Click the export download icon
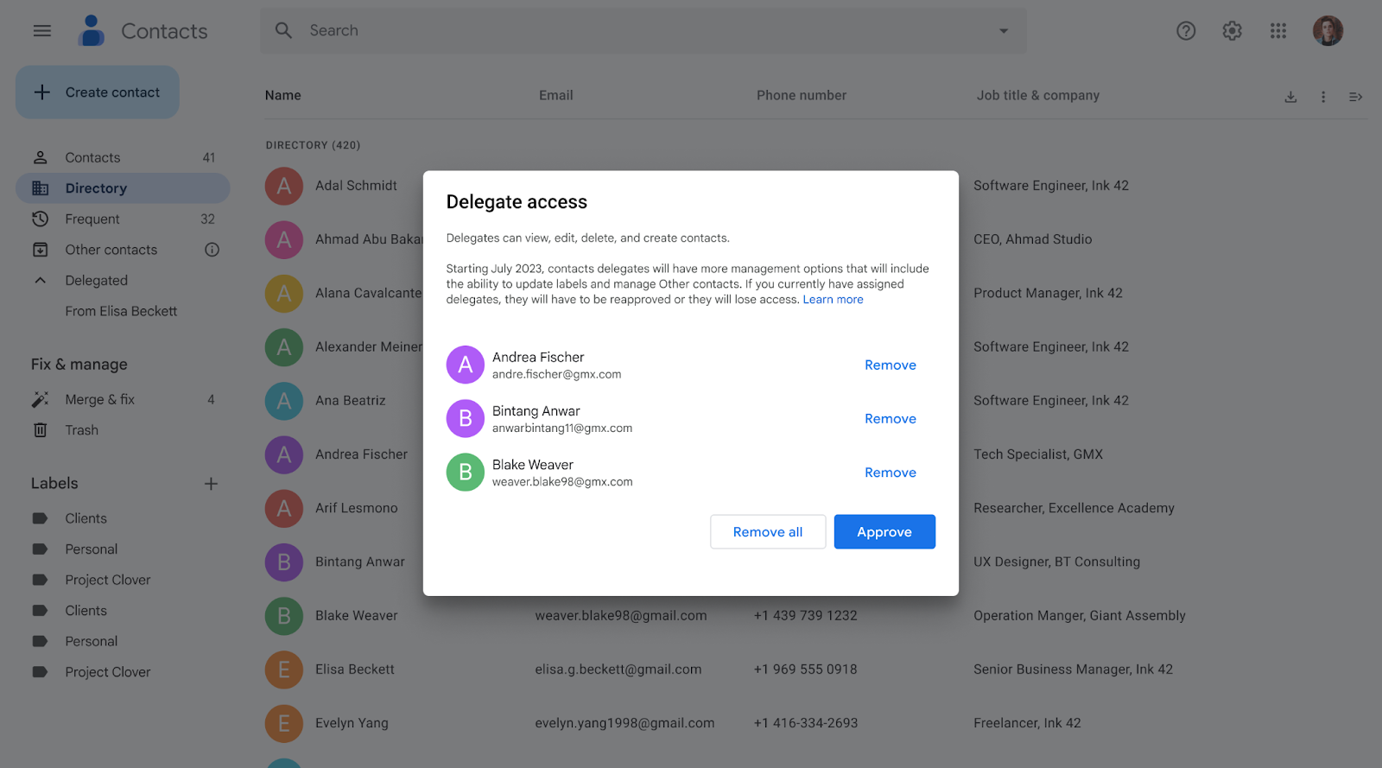Viewport: 1382px width, 768px height. tap(1290, 97)
